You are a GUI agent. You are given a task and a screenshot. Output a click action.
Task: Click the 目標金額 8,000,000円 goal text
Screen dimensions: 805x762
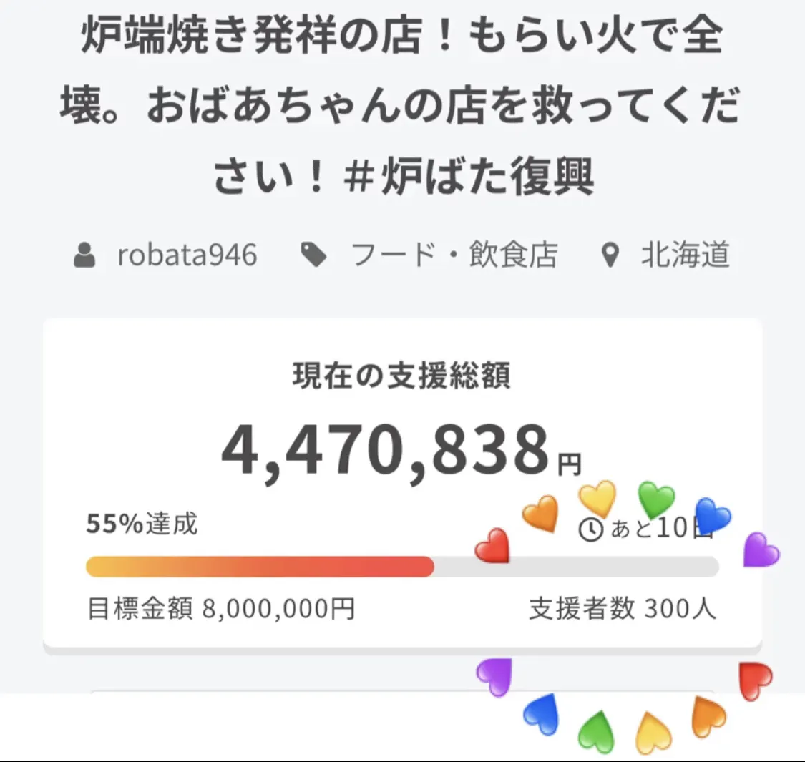point(221,609)
